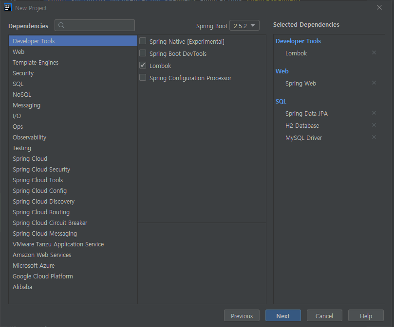The width and height of the screenshot is (394, 327).
Task: Select the Spring Cloud Tools category
Action: 73,180
